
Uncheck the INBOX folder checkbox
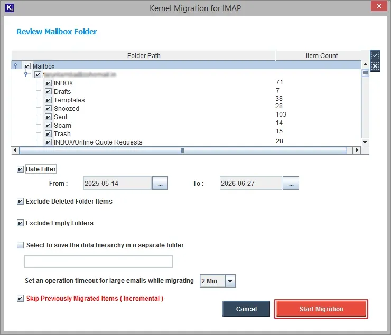coord(48,83)
